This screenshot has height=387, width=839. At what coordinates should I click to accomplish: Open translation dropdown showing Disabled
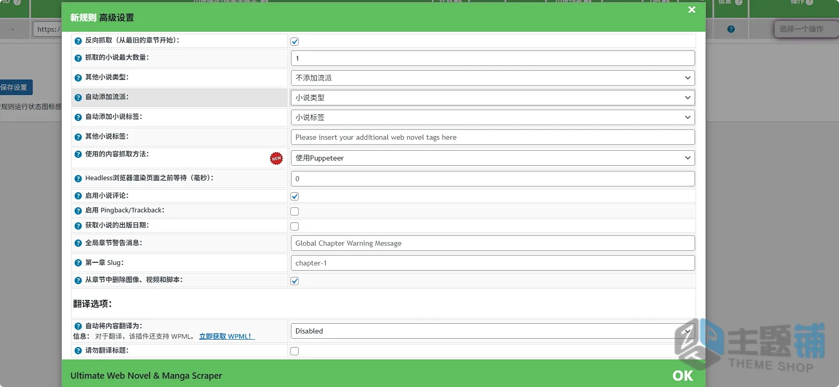[x=492, y=331]
